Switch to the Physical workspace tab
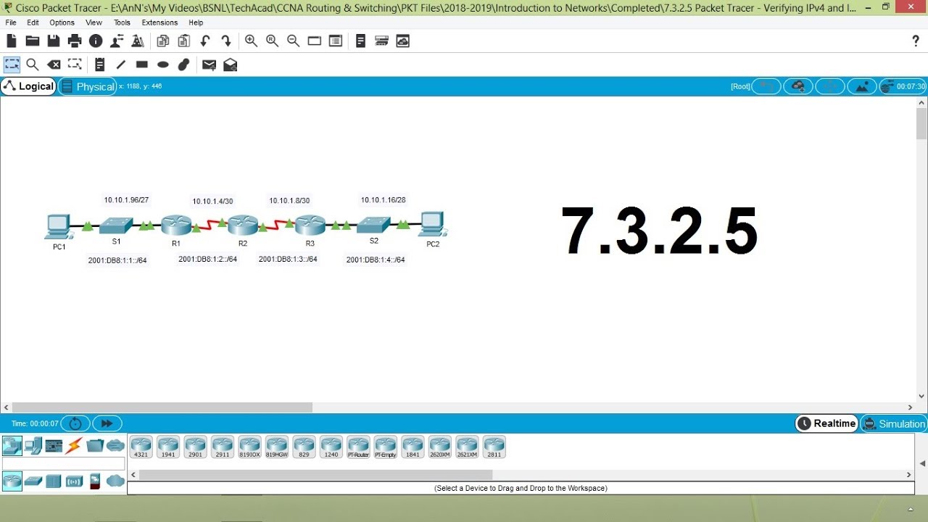Screen dimensions: 928x522 coord(88,86)
